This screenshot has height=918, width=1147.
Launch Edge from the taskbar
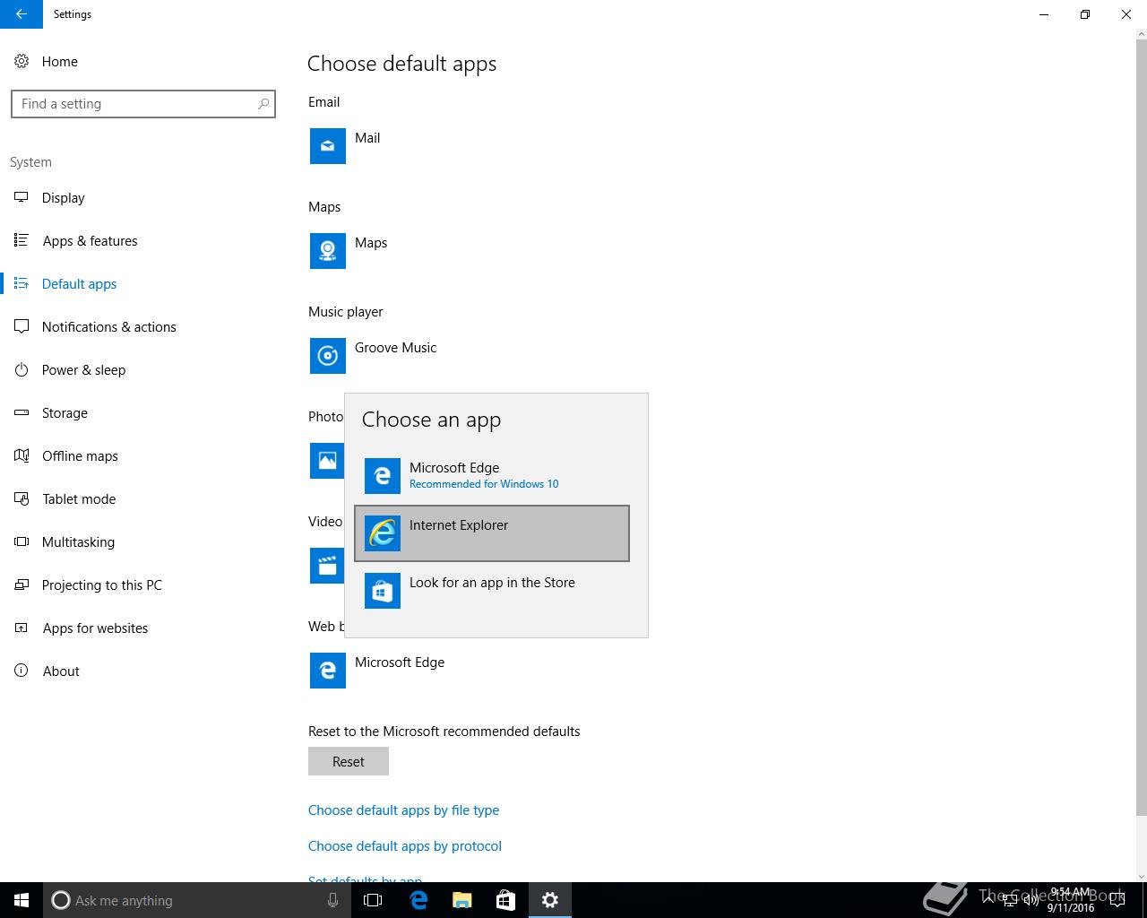[x=418, y=900]
